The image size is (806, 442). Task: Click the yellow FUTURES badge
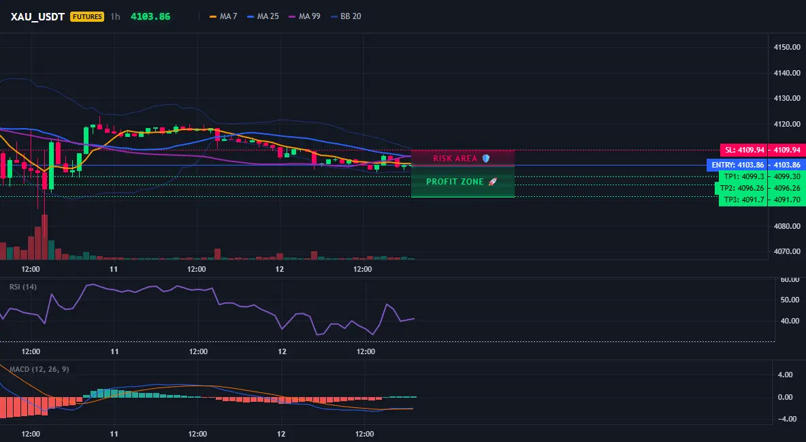pyautogui.click(x=87, y=16)
